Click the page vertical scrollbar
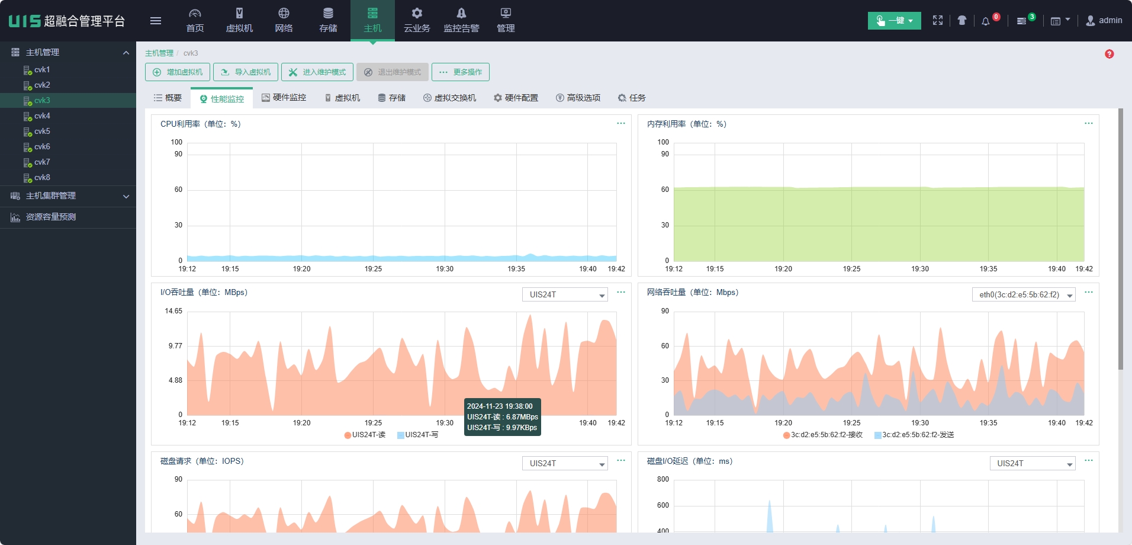Screen dimensions: 1132x545 pyautogui.click(x=1120, y=237)
